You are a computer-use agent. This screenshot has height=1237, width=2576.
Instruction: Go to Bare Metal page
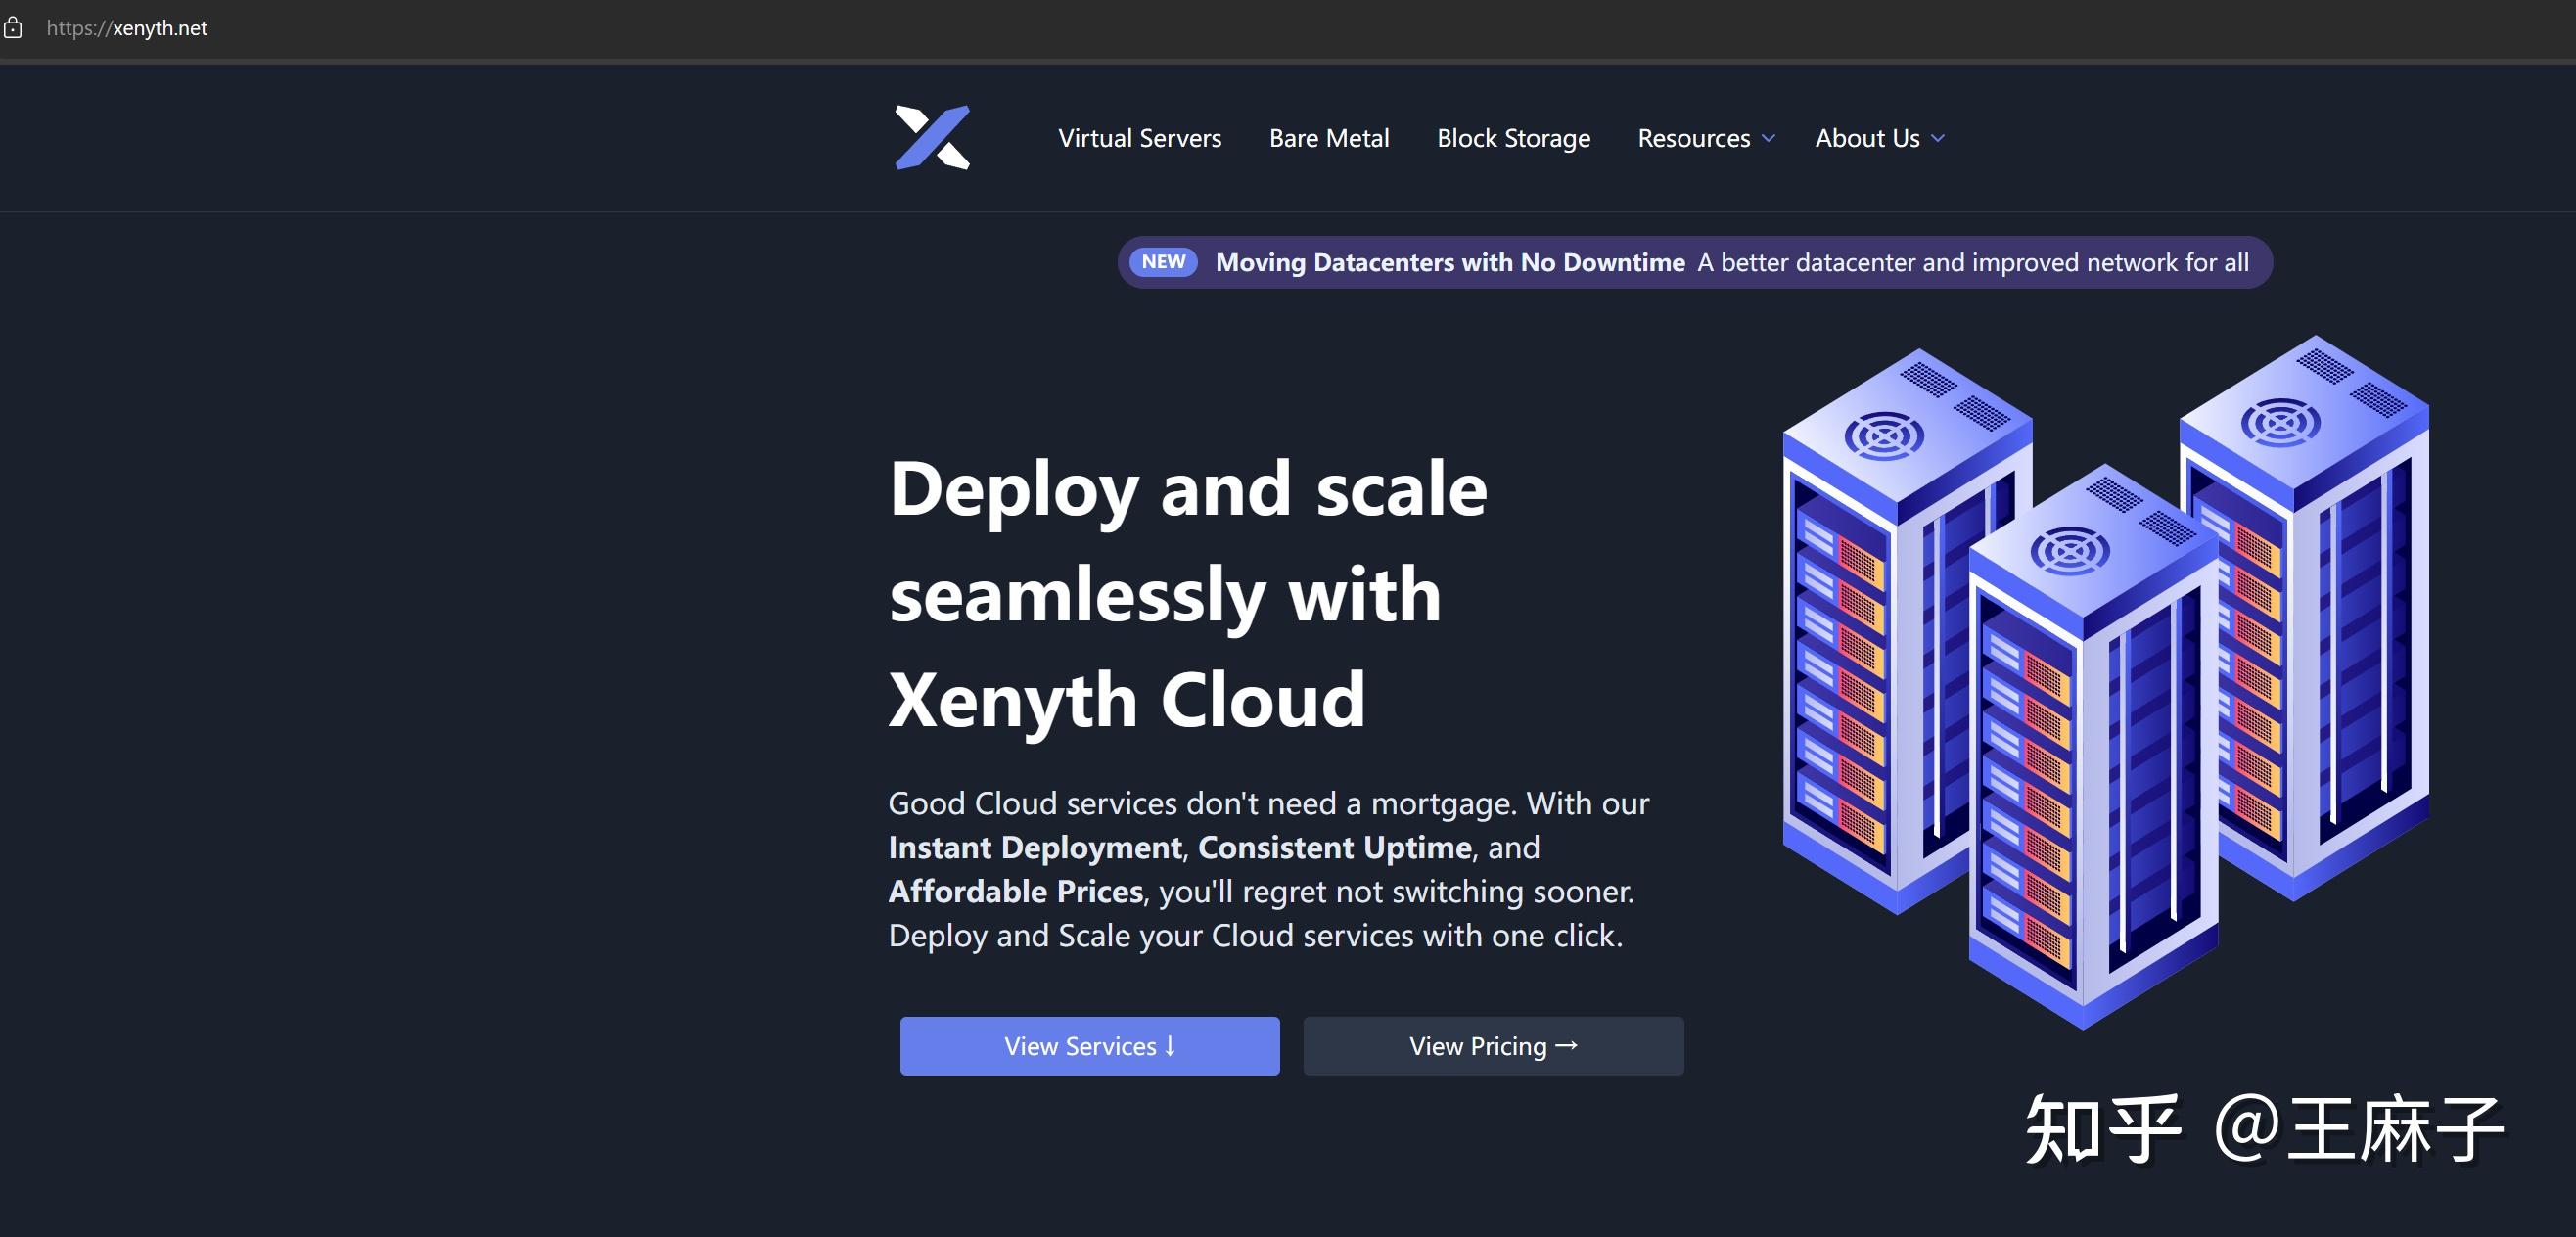[1329, 138]
